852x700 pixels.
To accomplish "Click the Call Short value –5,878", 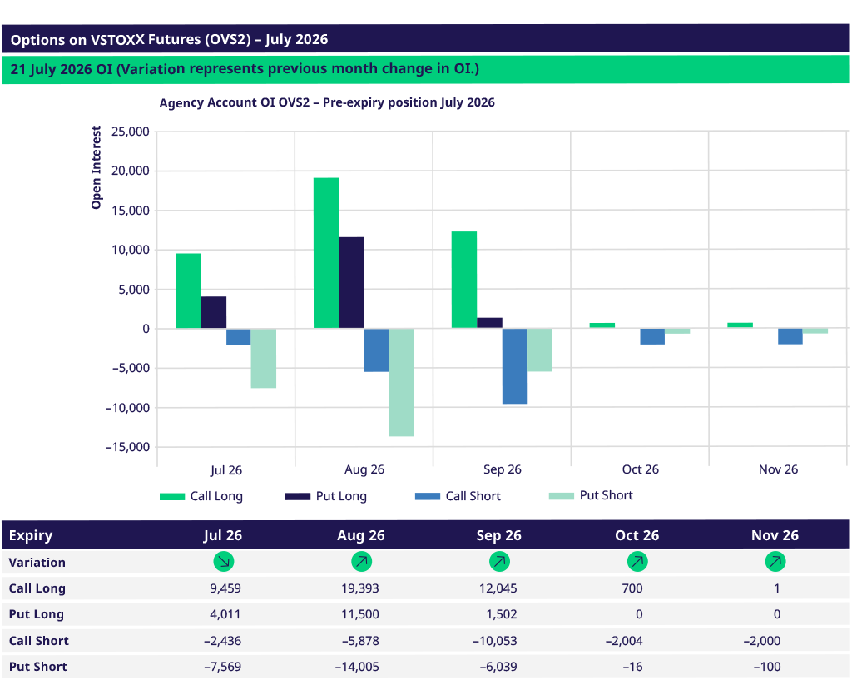I will (x=361, y=641).
